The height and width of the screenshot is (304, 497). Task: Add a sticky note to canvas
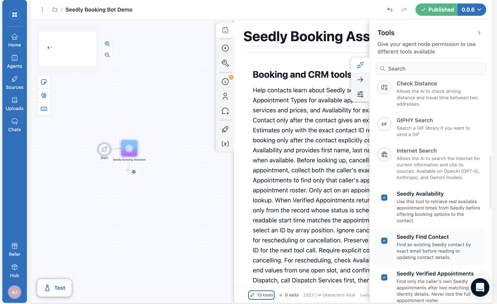tap(44, 82)
